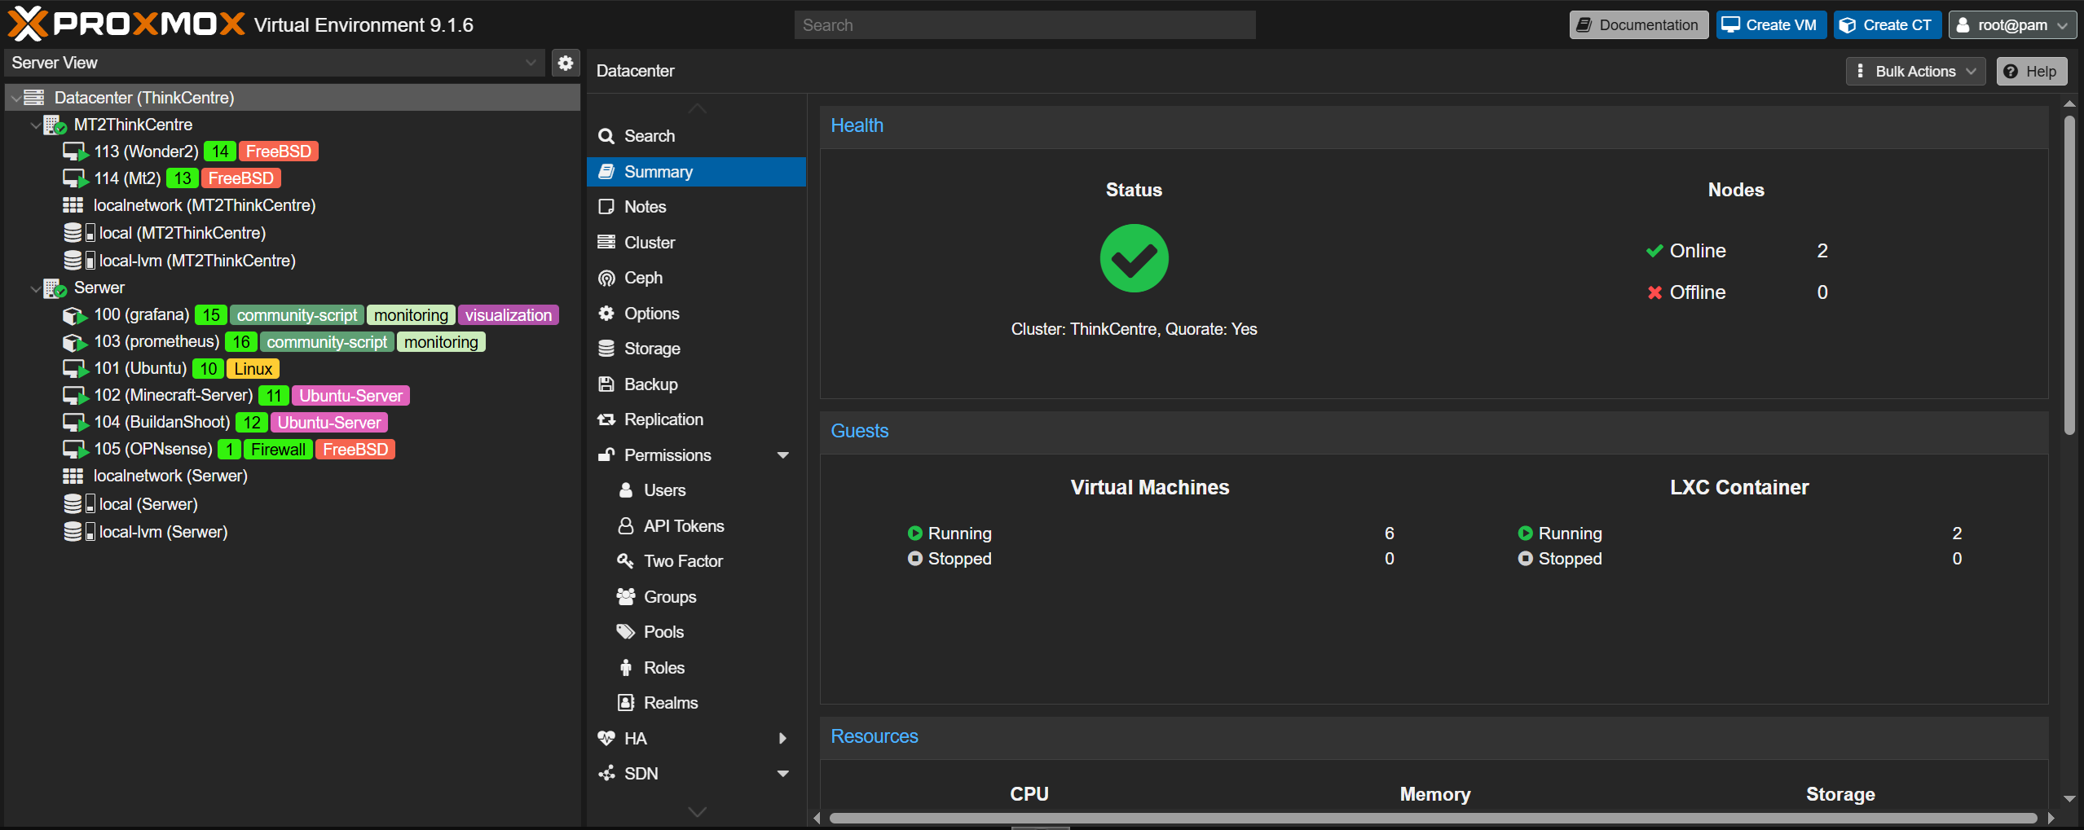Click the Documentation button
This screenshot has width=2084, height=830.
coord(1638,25)
